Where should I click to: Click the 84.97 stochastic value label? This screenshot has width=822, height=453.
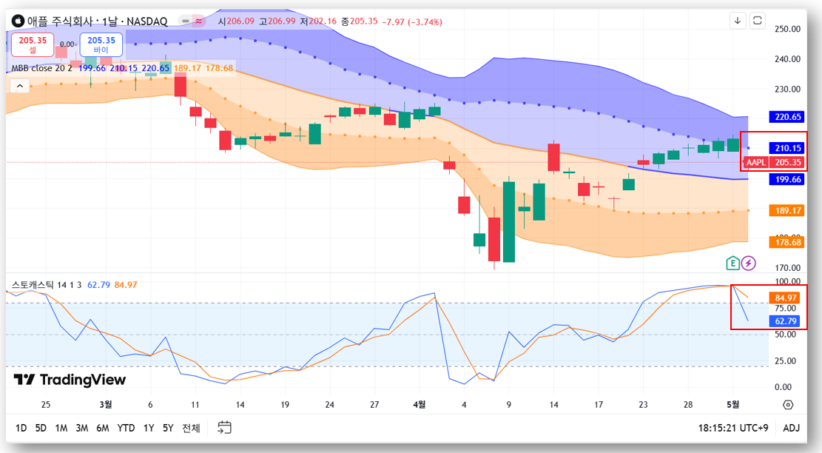785,298
